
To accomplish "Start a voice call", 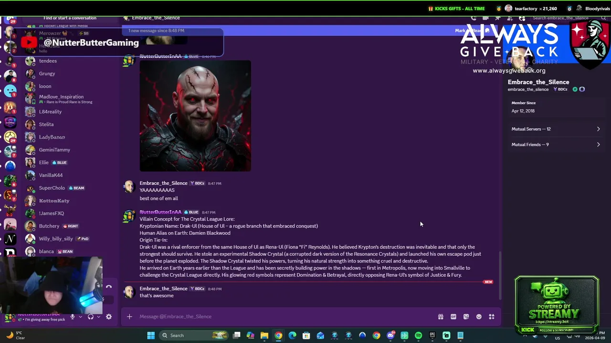I will 473,18.
